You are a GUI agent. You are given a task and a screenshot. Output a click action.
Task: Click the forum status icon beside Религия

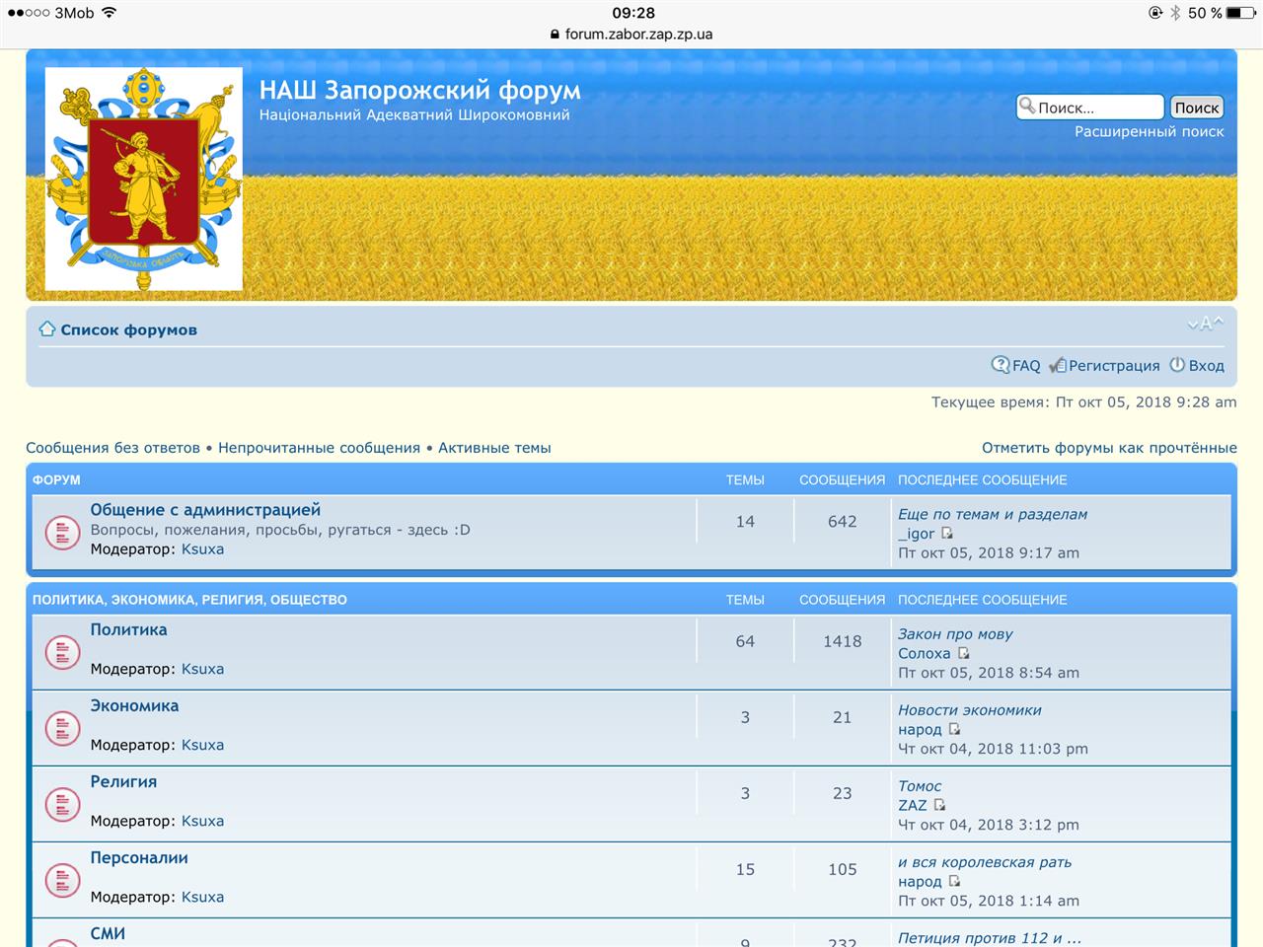62,804
